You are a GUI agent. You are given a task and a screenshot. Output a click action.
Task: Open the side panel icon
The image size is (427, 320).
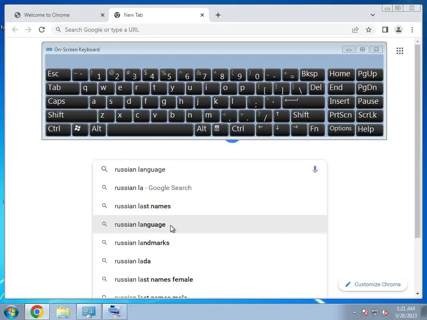385,30
